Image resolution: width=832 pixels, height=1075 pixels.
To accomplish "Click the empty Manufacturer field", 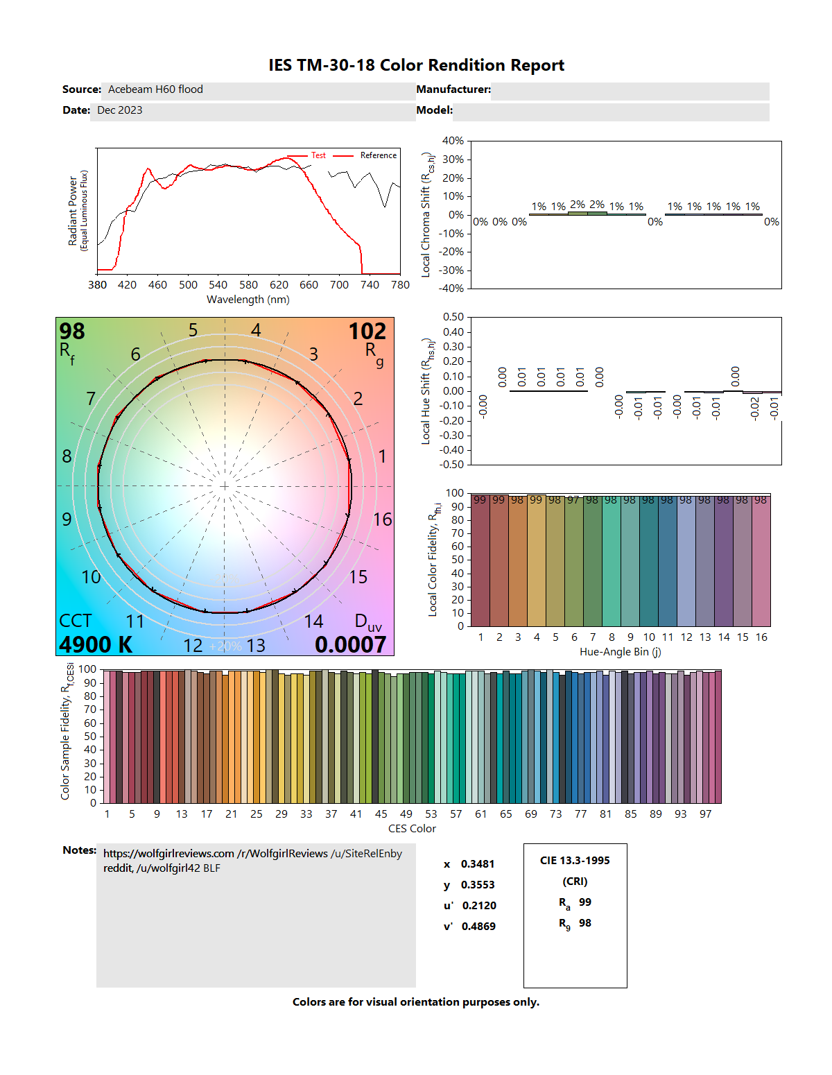I will click(630, 90).
